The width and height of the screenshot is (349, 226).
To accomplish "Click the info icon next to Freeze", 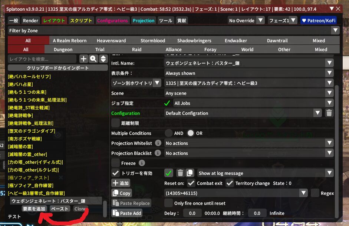I will pos(142,163).
